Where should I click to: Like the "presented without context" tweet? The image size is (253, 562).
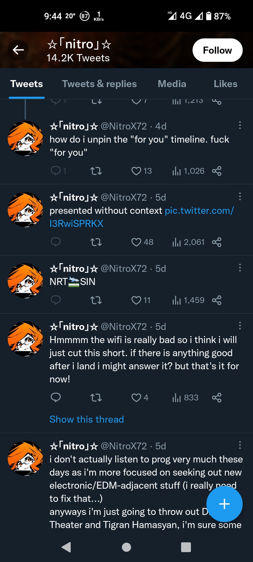pyautogui.click(x=136, y=242)
